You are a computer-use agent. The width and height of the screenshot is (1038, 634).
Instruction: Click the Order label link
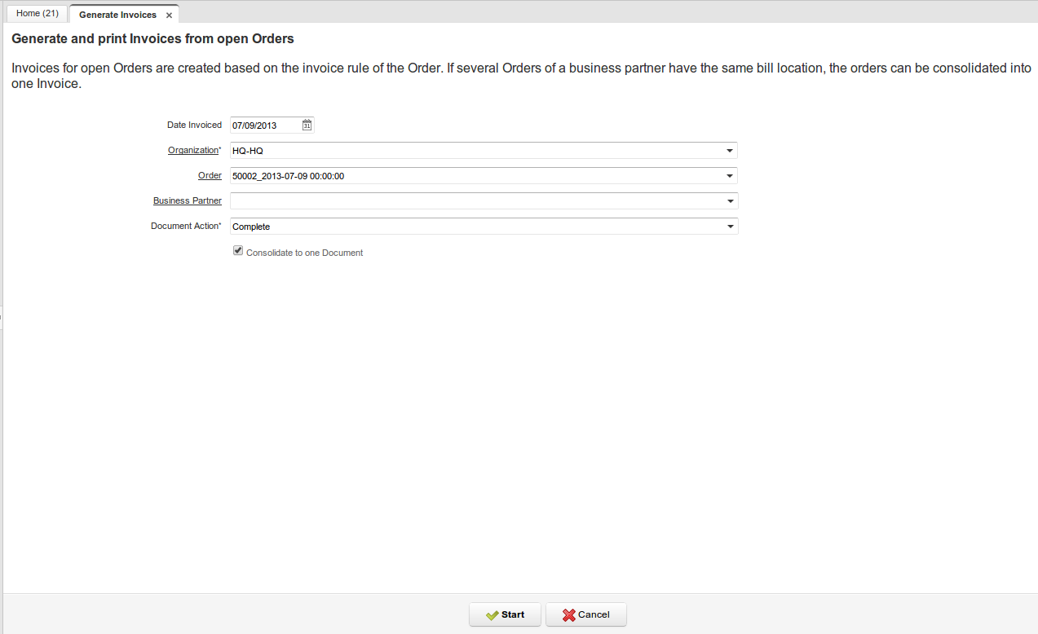click(x=210, y=175)
